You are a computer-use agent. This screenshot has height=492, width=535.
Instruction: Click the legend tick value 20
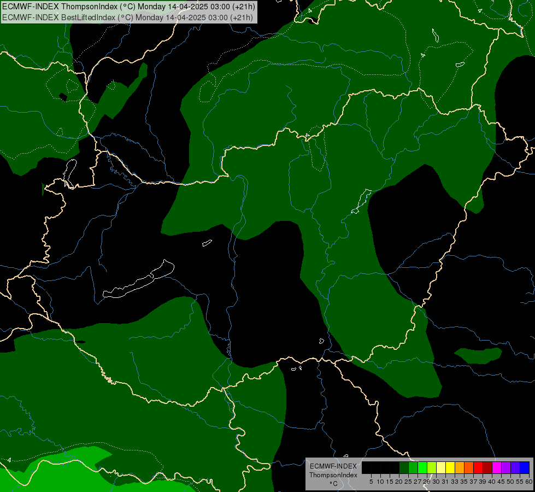pos(399,482)
